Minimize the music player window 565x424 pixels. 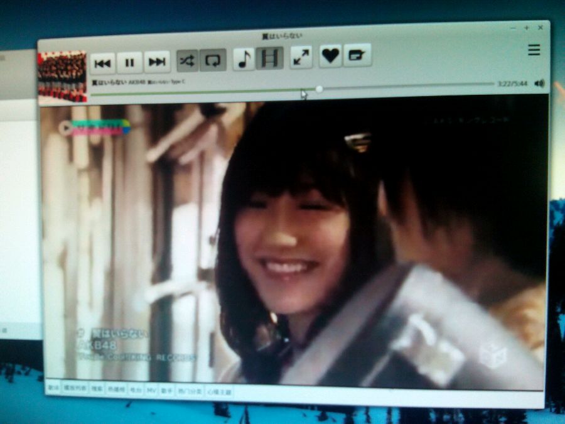click(x=514, y=28)
